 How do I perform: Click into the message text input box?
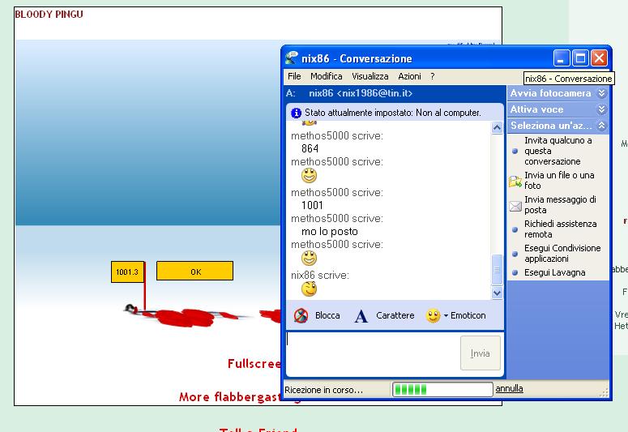[x=373, y=354]
